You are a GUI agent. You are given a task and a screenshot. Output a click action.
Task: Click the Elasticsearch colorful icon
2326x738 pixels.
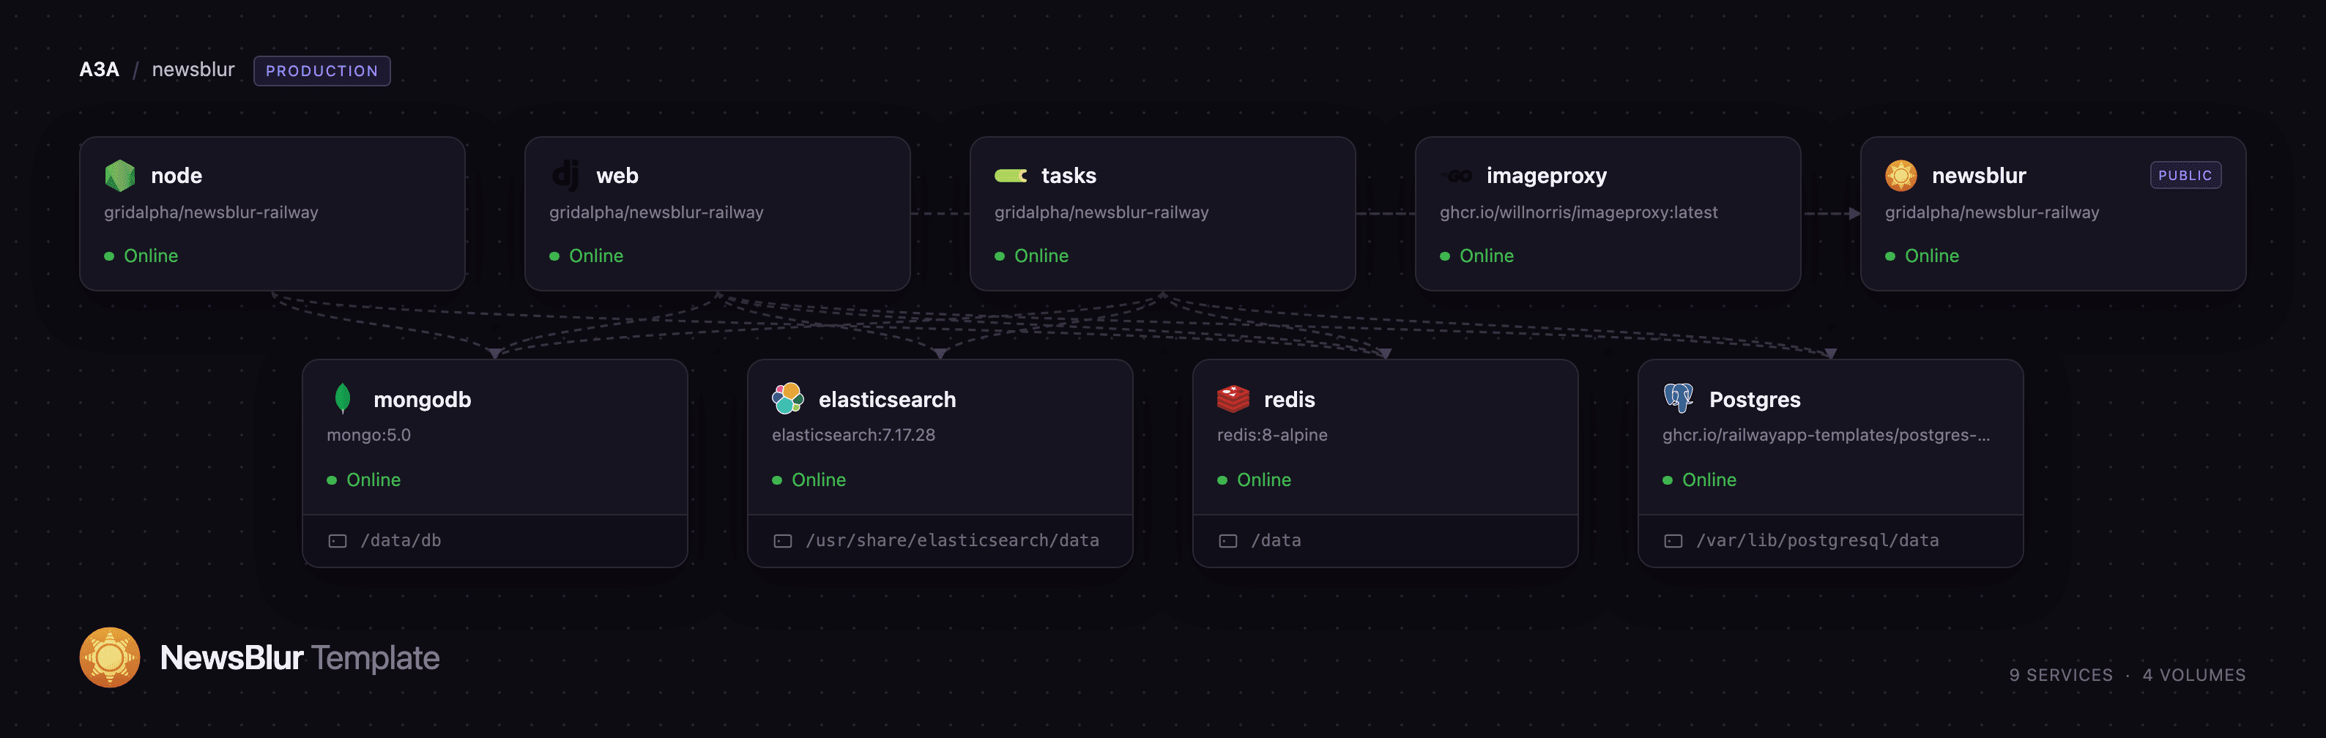pos(787,399)
